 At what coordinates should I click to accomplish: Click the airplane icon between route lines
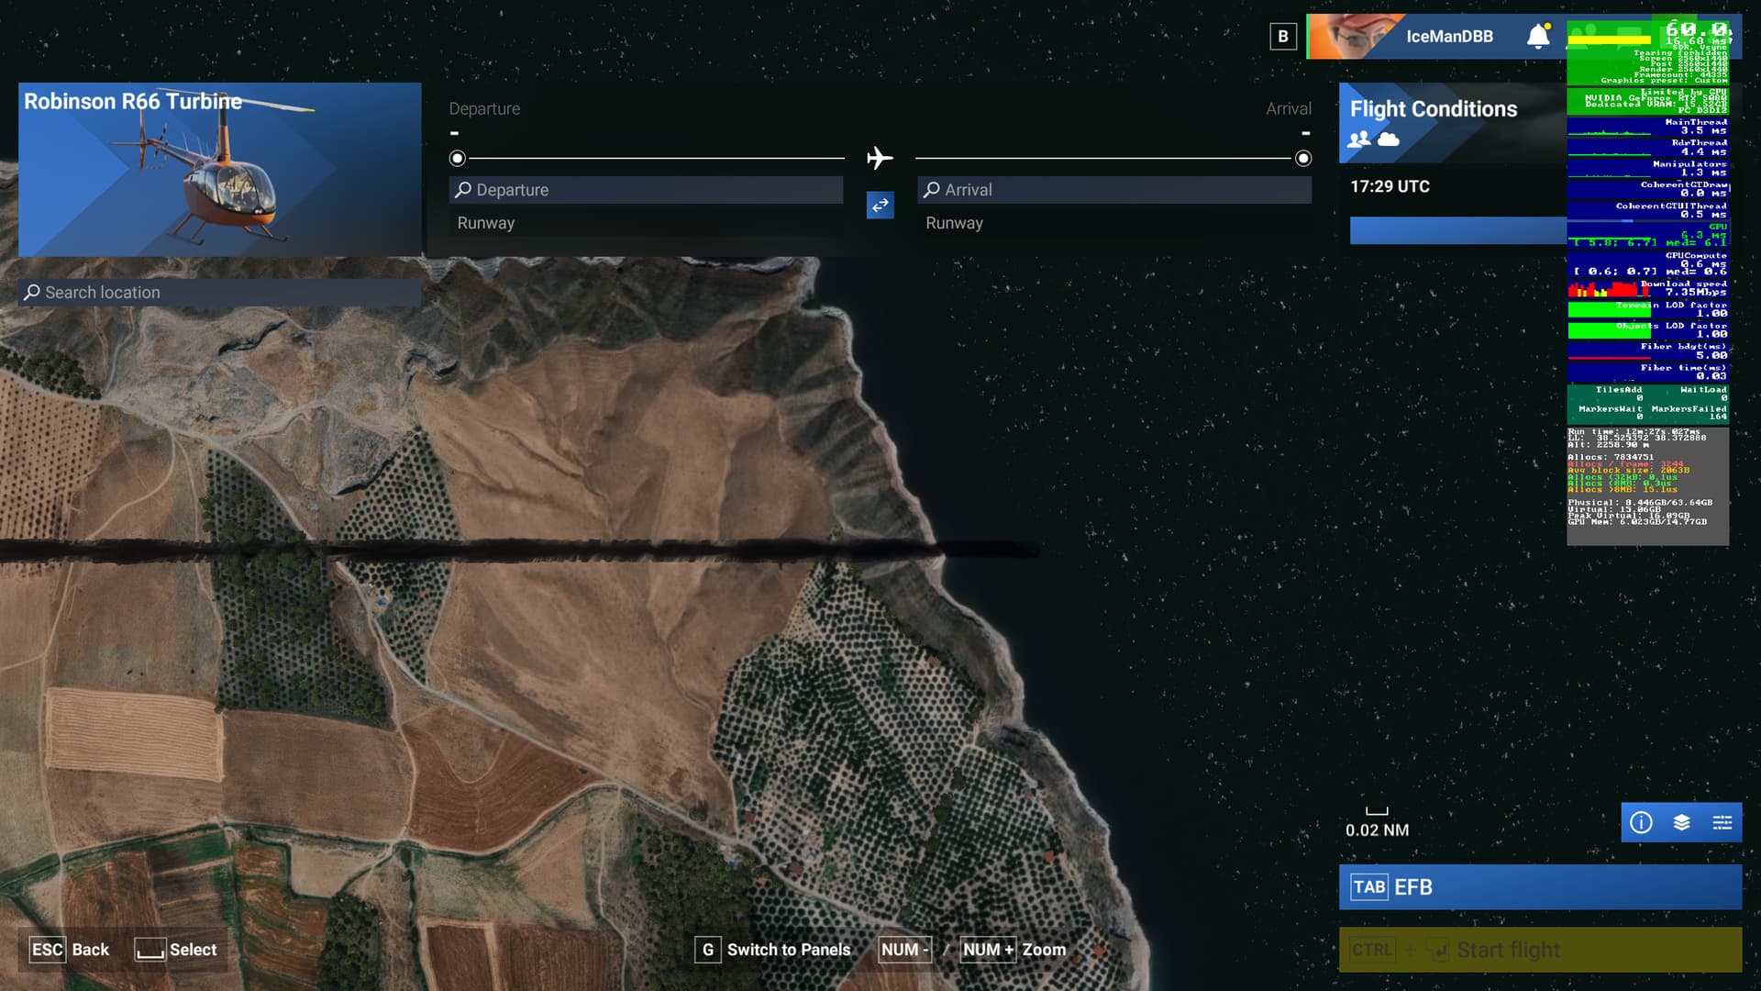(880, 158)
